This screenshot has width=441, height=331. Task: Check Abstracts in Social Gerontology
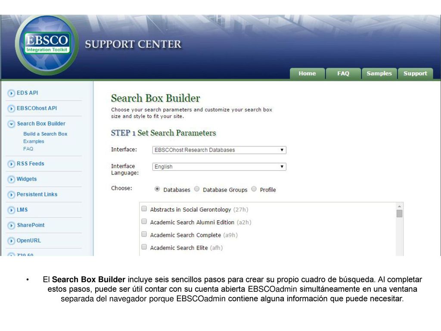144,209
